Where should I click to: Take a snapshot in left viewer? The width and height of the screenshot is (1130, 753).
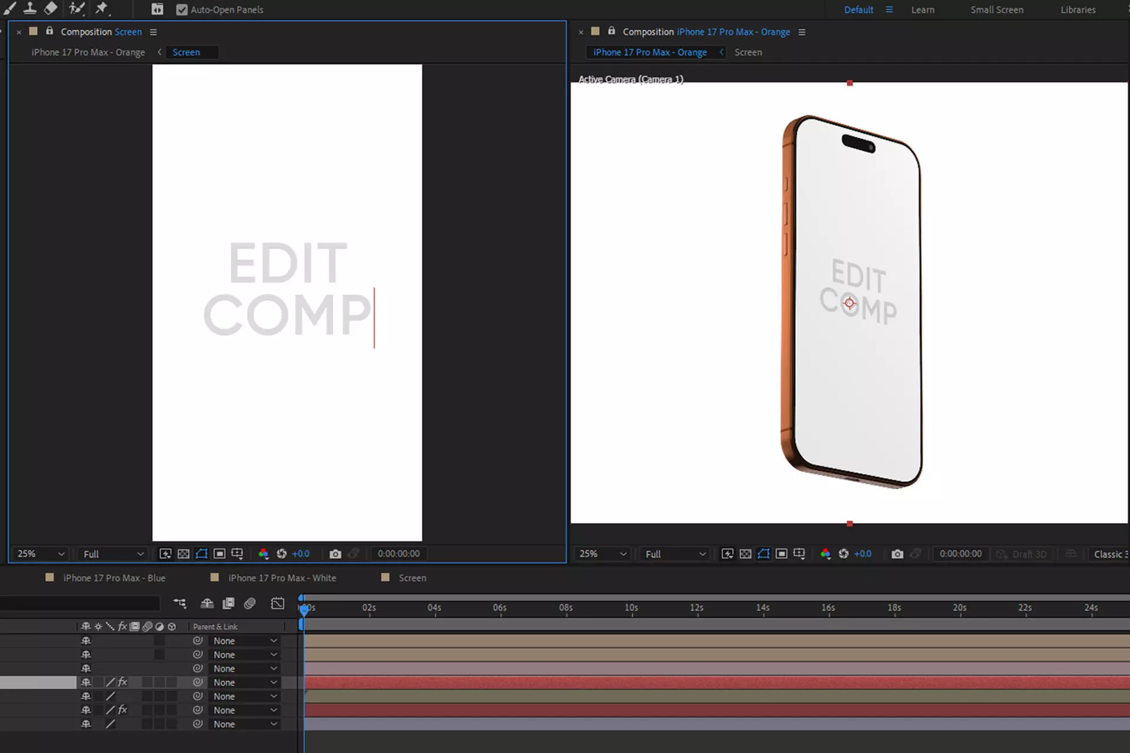coord(335,554)
